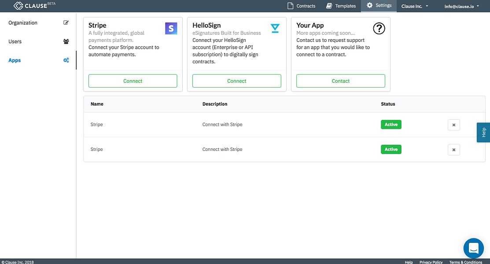The height and width of the screenshot is (264, 490).
Task: Click the Help footer link
Action: pos(409,262)
